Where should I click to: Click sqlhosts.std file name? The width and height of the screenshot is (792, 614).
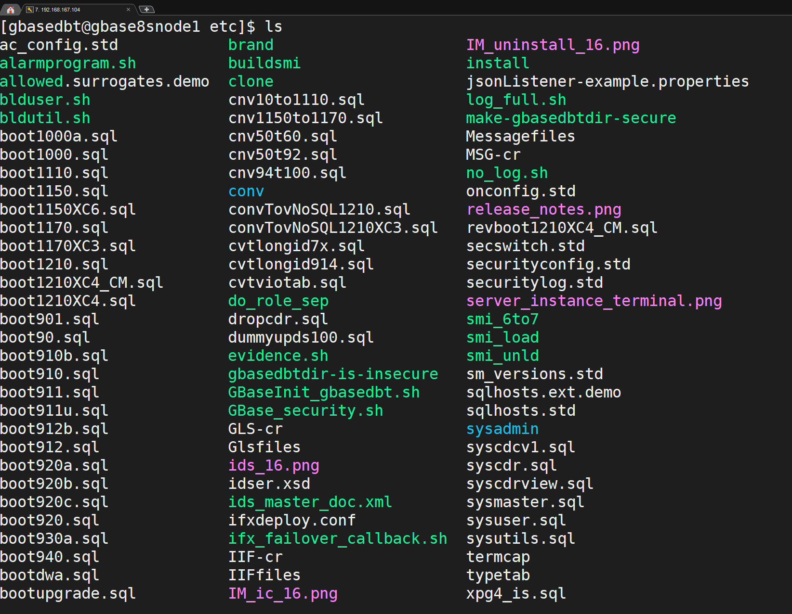[x=521, y=411]
